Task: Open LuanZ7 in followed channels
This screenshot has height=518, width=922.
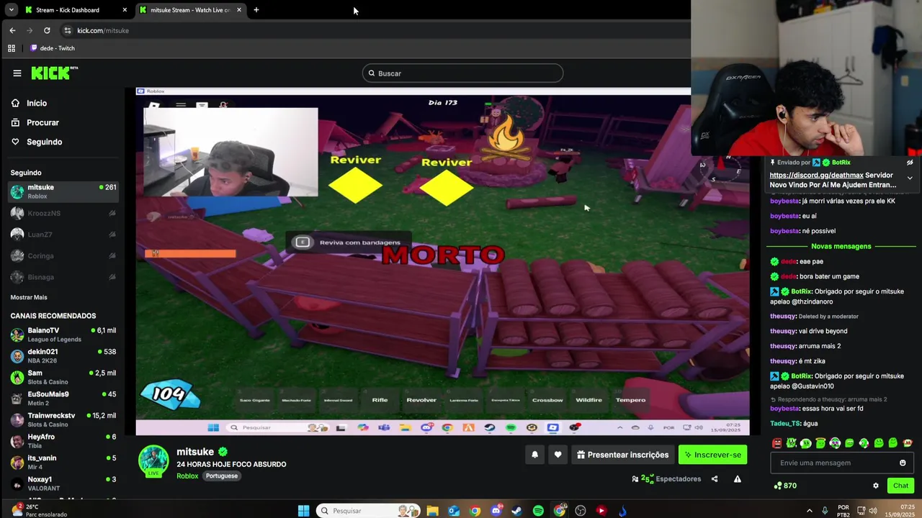Action: [63, 235]
